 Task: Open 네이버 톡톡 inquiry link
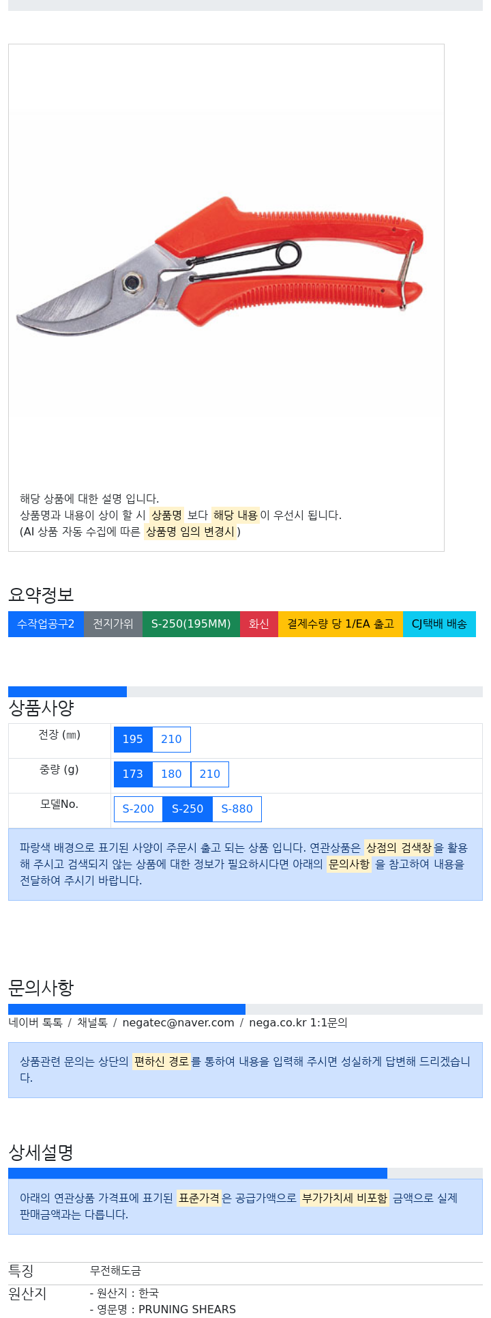[35, 1023]
